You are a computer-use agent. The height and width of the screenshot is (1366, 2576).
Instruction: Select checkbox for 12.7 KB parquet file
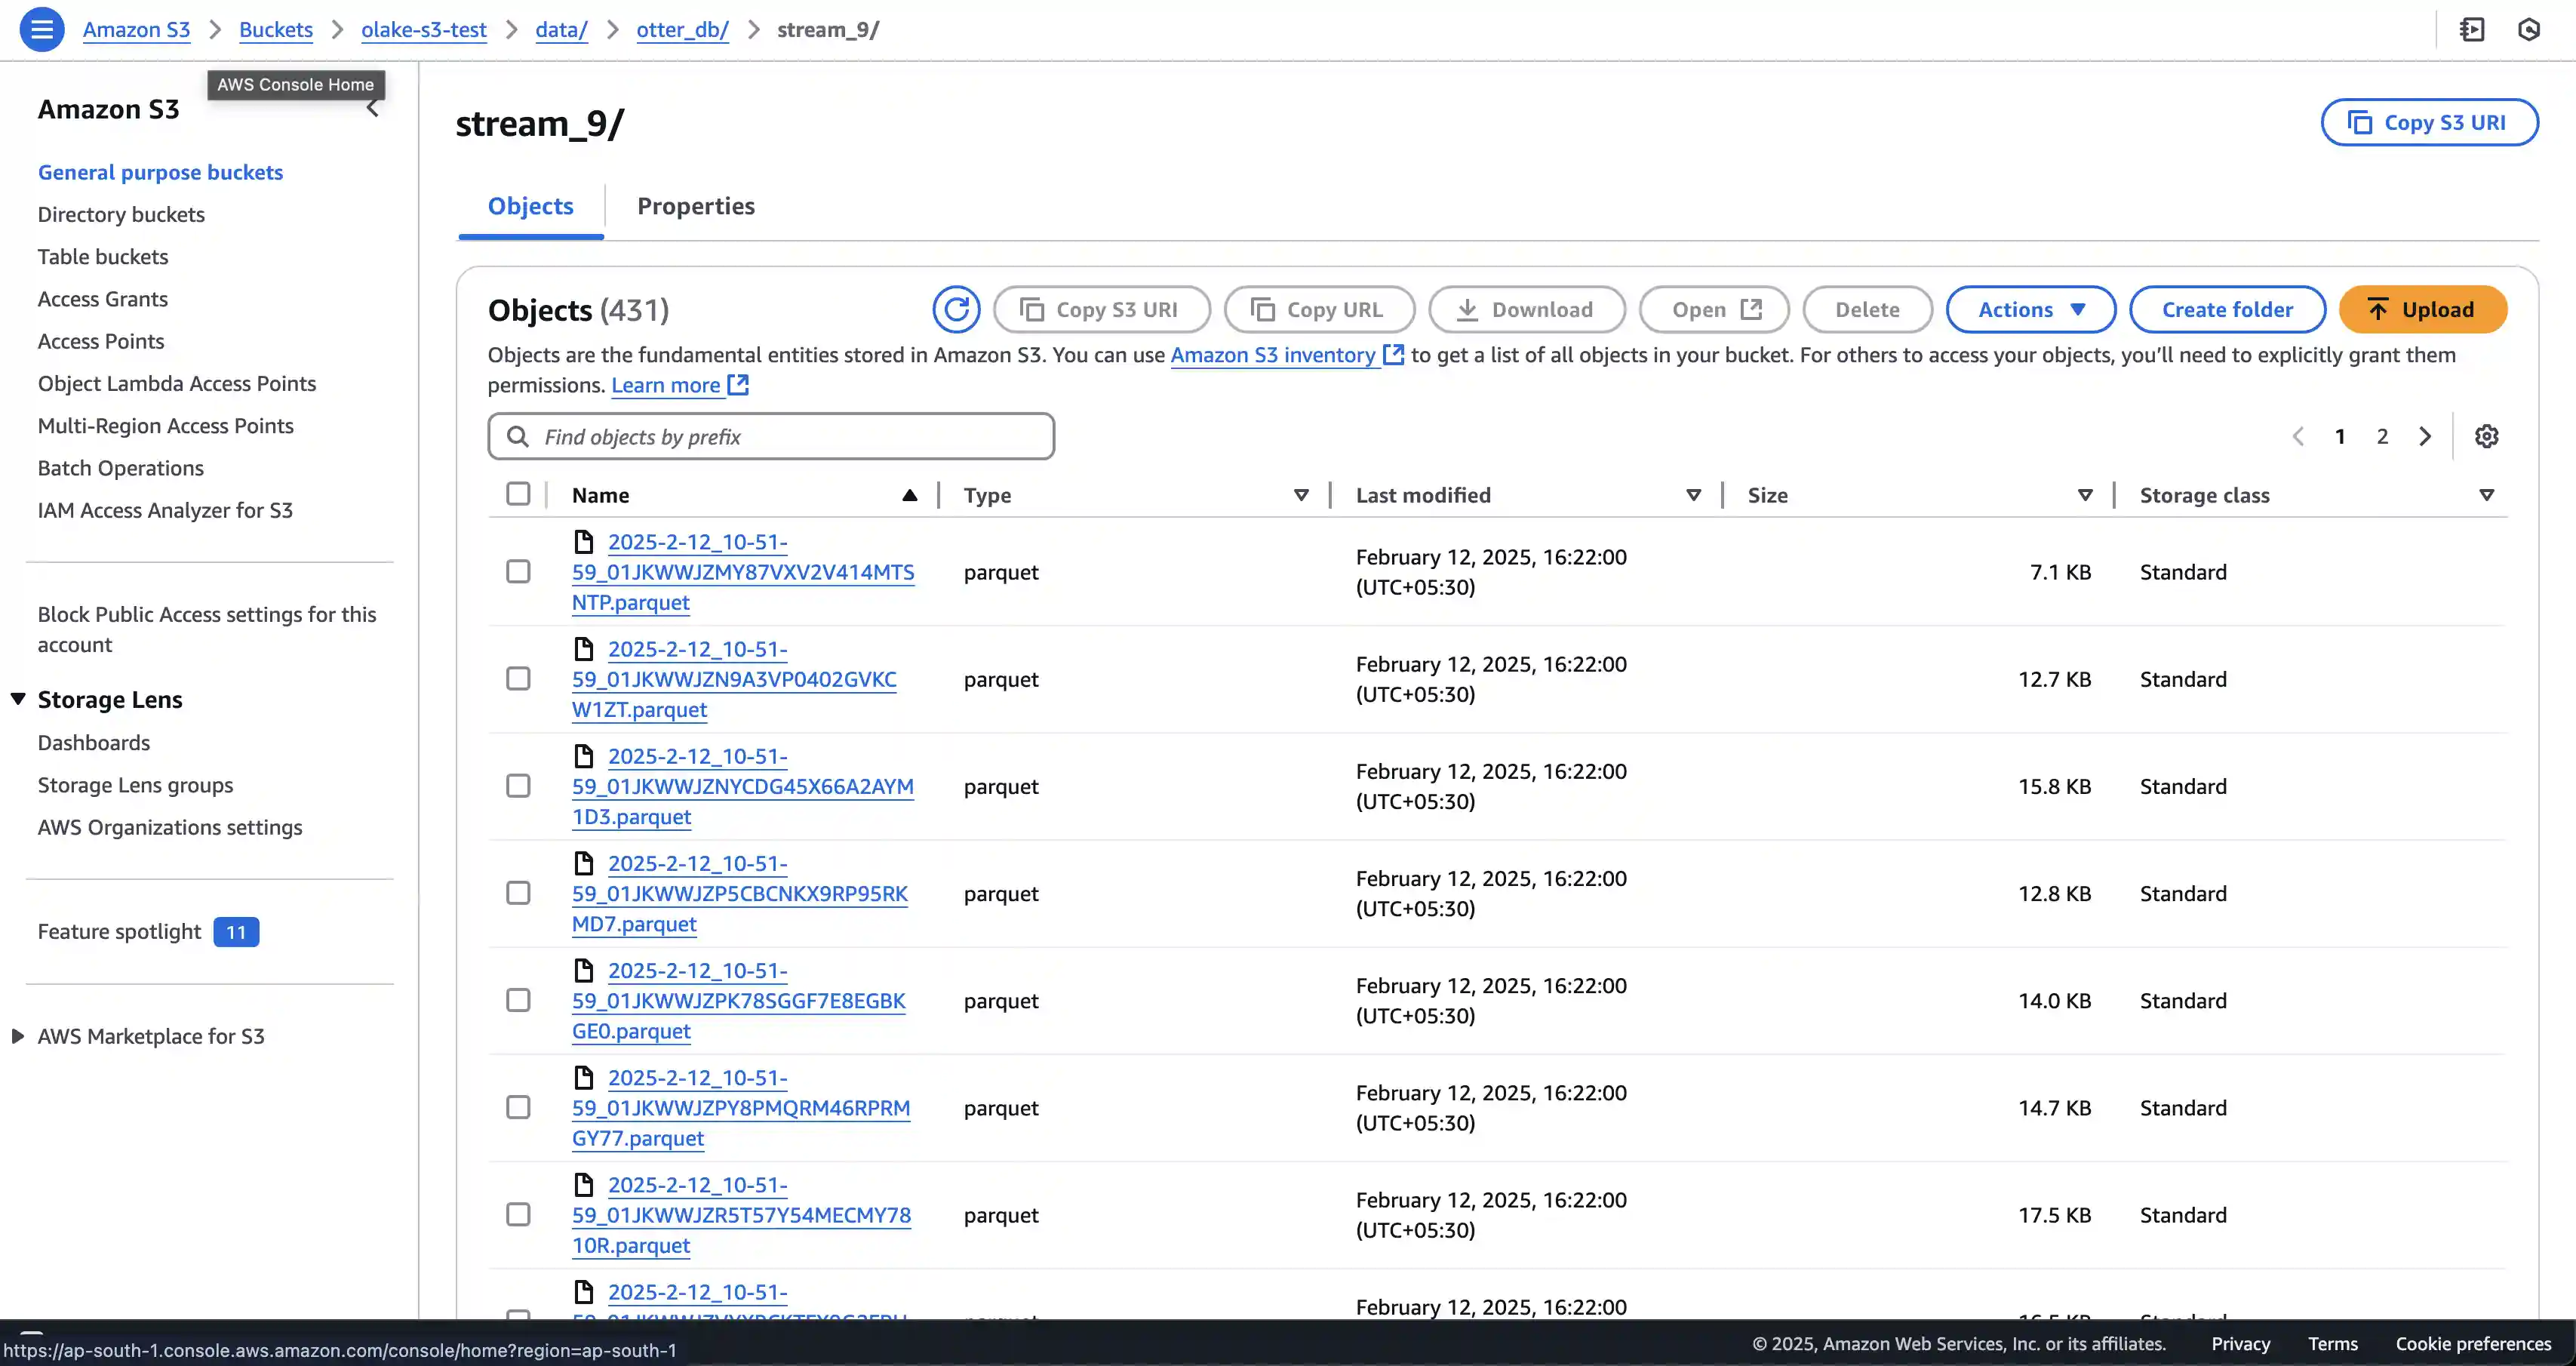pos(518,679)
